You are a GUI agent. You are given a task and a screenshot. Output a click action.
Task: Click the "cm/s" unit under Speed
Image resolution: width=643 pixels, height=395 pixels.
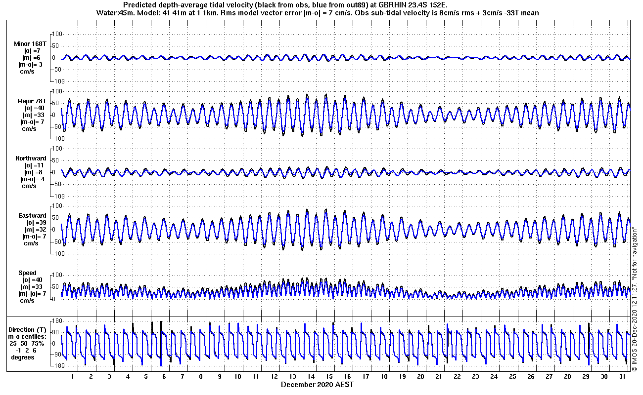click(27, 301)
